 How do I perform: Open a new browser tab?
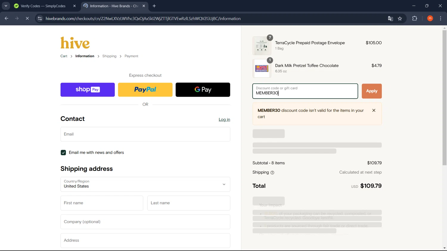(154, 6)
